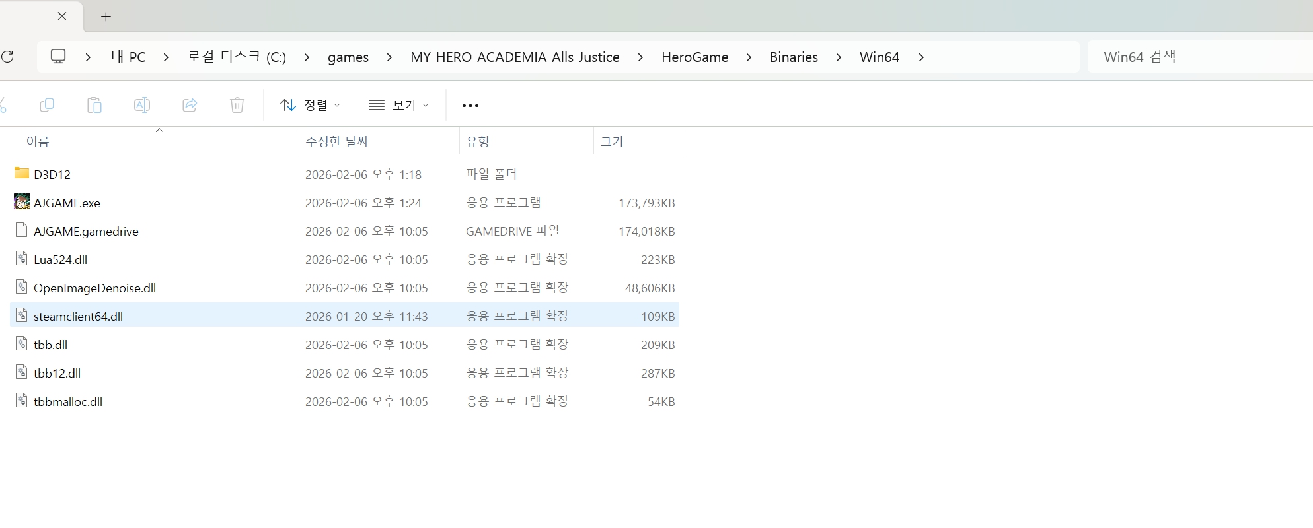Open the 정렬 sort dropdown
The height and width of the screenshot is (528, 1313).
[310, 105]
